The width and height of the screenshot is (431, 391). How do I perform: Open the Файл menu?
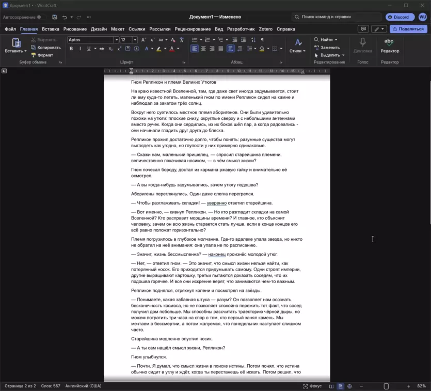[10, 29]
